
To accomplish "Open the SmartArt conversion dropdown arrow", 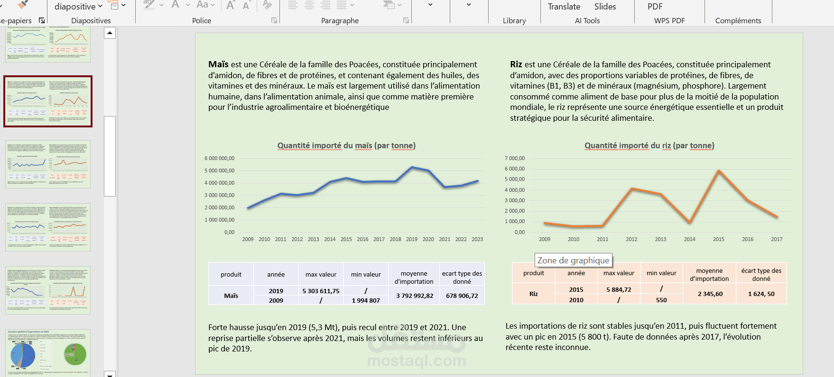I will (399, 5).
